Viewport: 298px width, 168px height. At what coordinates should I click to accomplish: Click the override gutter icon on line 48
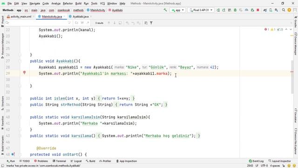(x=13, y=154)
